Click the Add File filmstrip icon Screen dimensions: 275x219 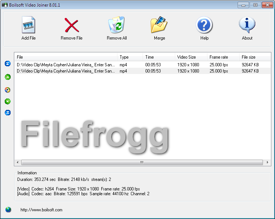29,25
